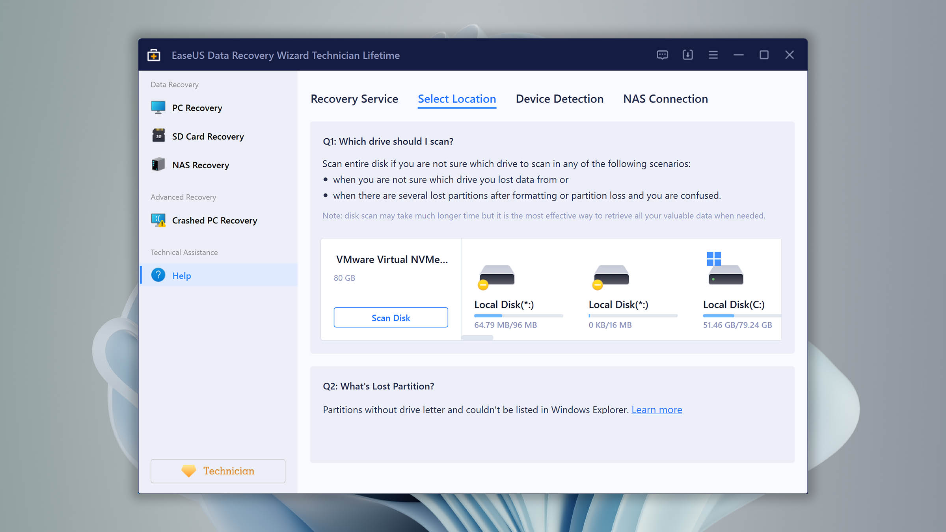
Task: Click the EaseUS first-aid kit app logo
Action: 154,55
